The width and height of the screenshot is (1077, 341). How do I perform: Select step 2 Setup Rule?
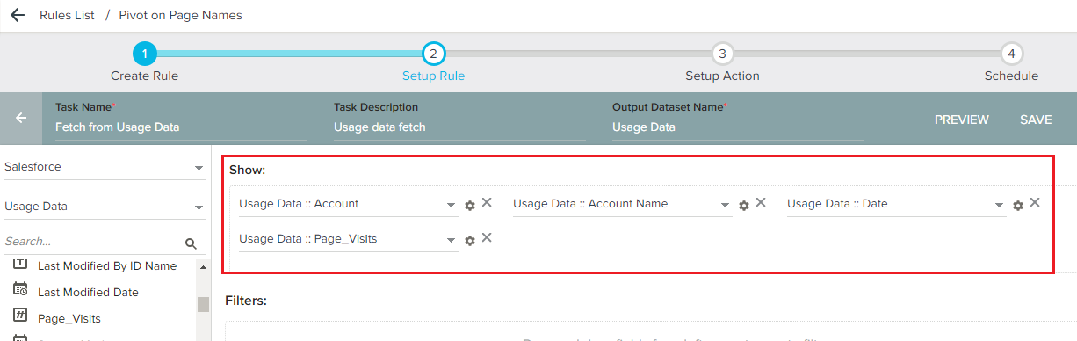[x=433, y=54]
